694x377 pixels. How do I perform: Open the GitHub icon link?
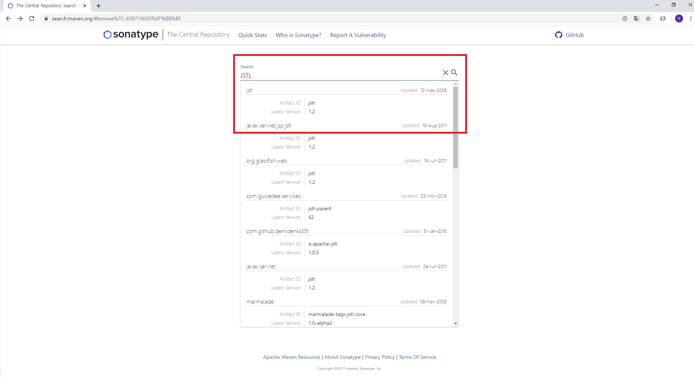pos(559,35)
